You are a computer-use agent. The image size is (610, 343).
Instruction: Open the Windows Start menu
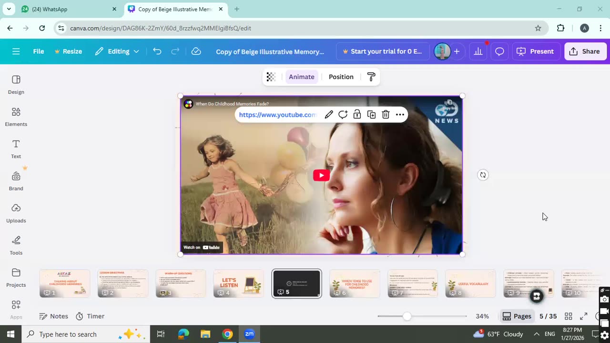point(10,334)
